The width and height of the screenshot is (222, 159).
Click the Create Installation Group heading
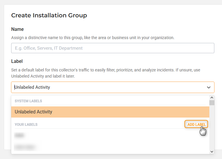49,15
